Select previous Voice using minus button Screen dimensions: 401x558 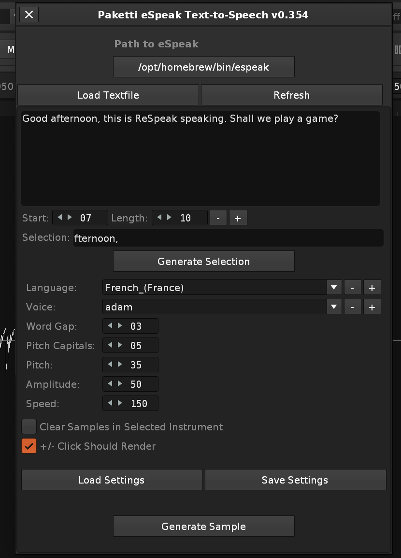(x=353, y=307)
